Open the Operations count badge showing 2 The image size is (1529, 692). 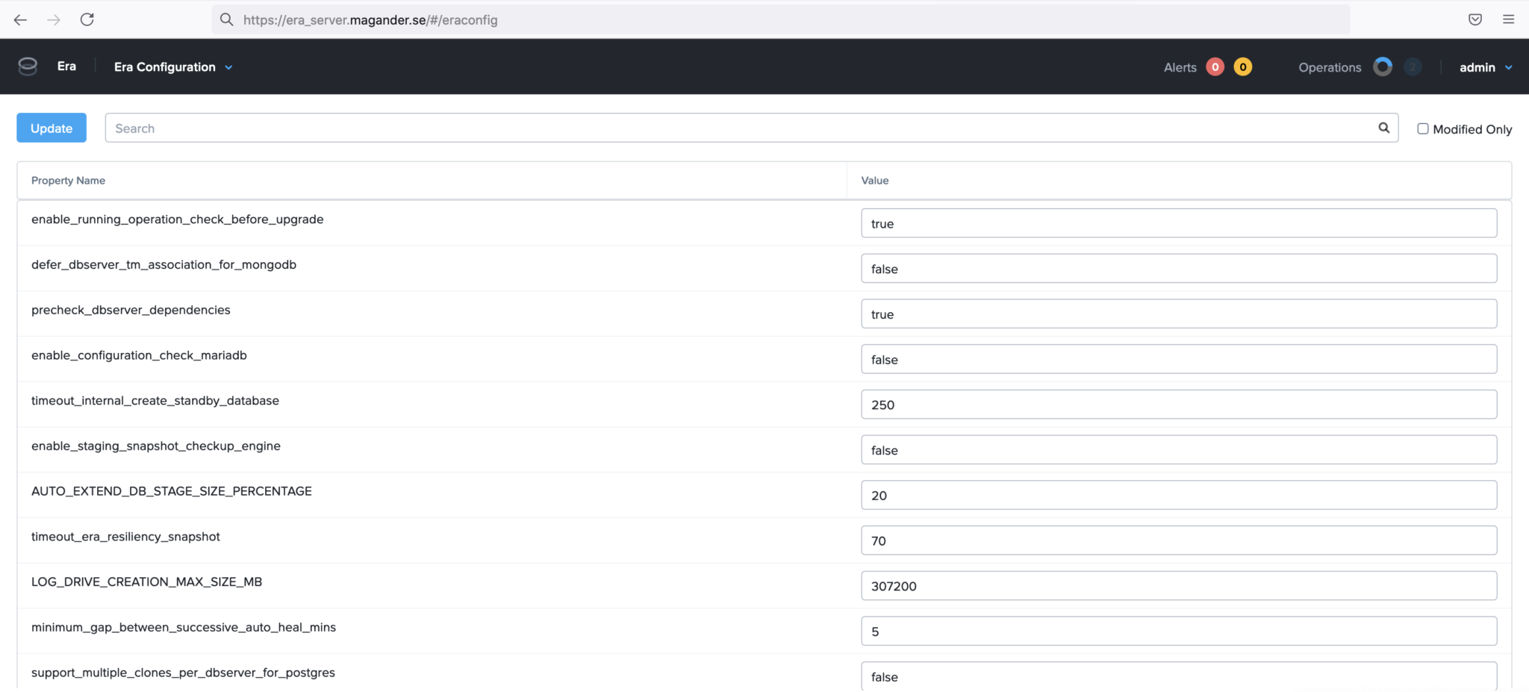coord(1413,66)
